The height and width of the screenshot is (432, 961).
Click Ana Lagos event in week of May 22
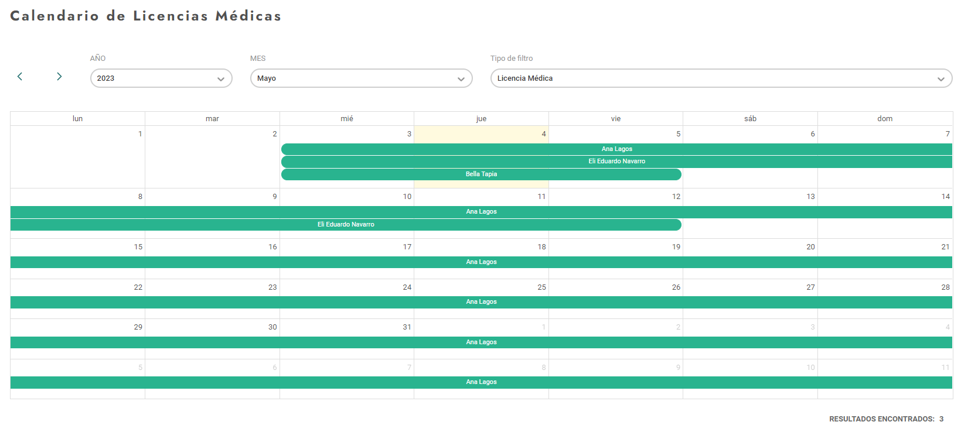[x=481, y=302]
